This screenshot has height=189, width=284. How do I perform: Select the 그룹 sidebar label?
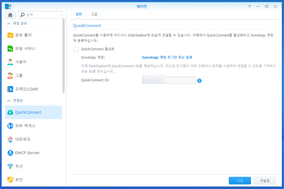(19, 76)
